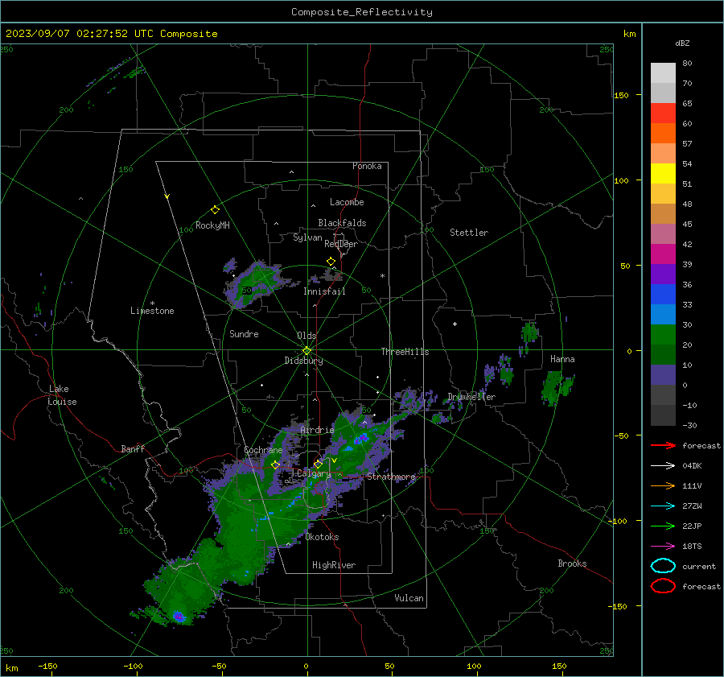Click the Strathmore city label
This screenshot has height=677, width=724.
tap(392, 477)
